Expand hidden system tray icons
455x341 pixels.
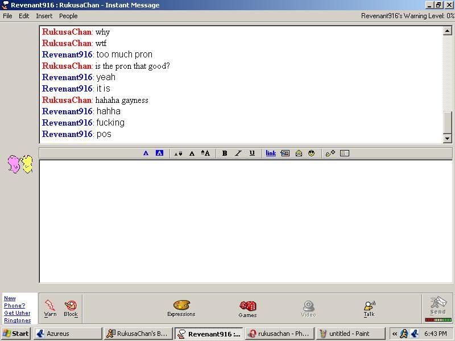click(x=394, y=334)
